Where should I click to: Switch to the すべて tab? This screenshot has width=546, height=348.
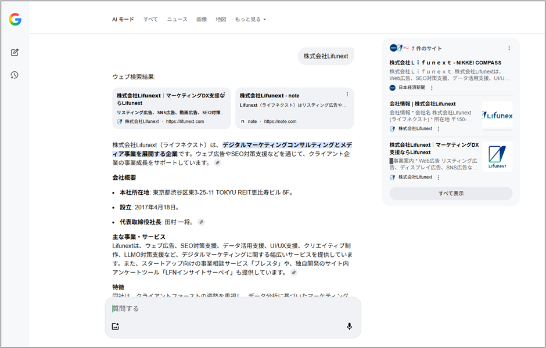point(150,19)
